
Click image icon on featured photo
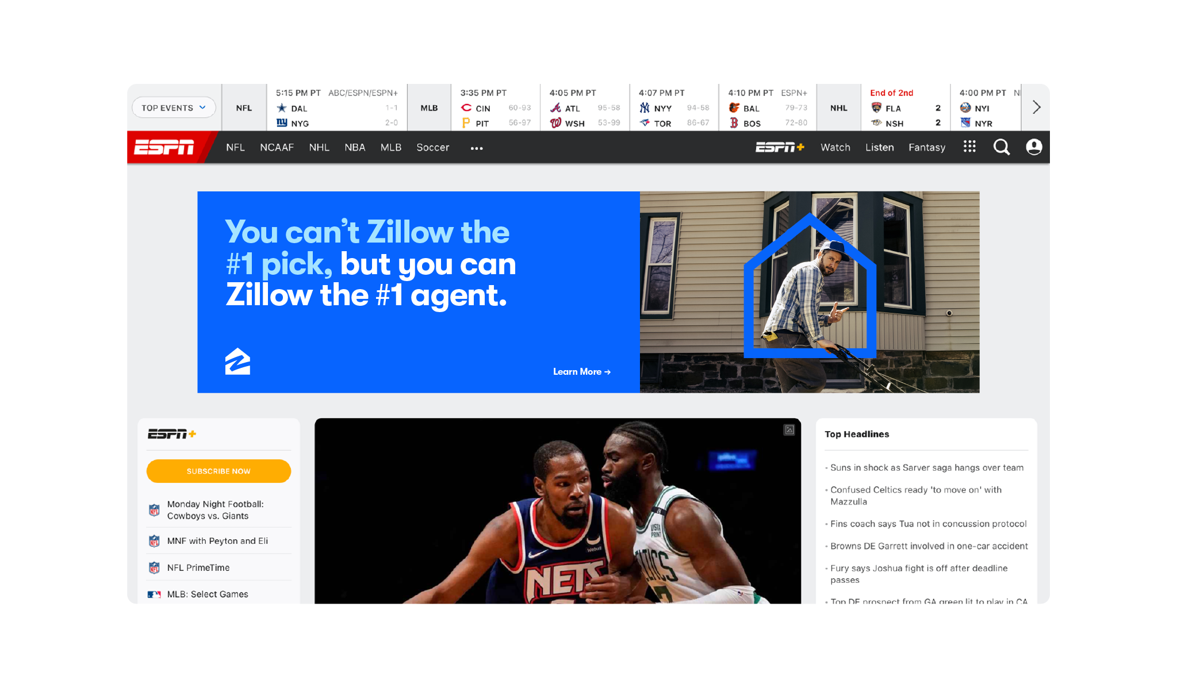789,430
